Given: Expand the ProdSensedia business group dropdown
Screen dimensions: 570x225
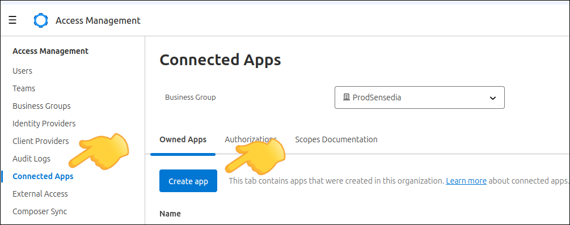Looking at the screenshot, I should (x=420, y=97).
